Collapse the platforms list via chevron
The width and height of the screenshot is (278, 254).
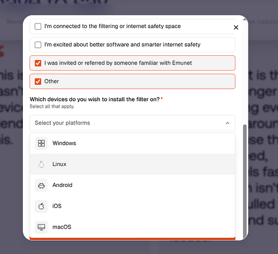[227, 123]
